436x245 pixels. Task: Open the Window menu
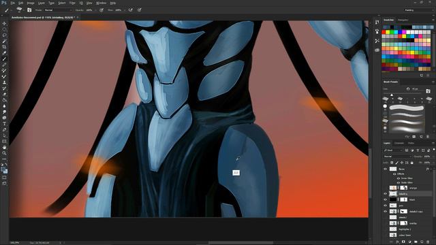[101, 3]
